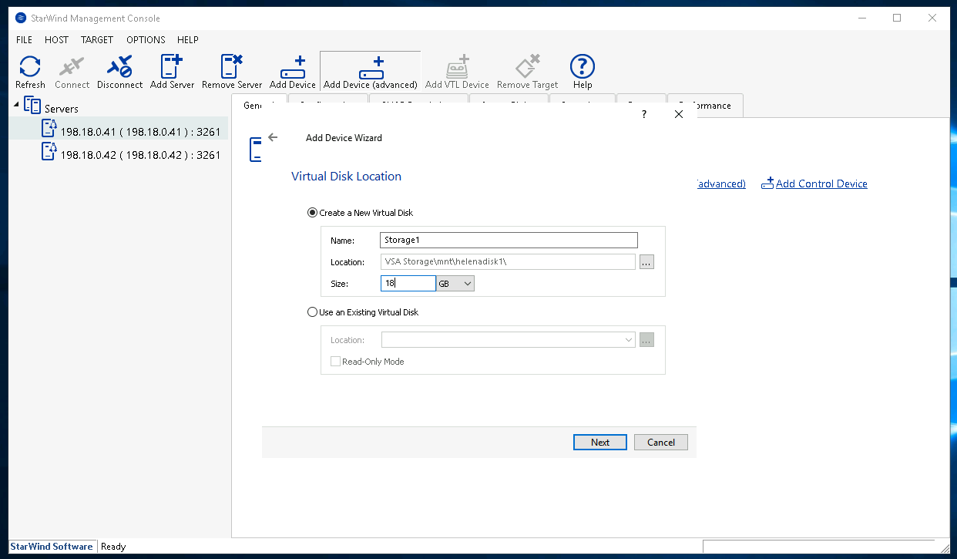Select Use an Existing Virtual Disk option
Screen dimensions: 957x559
tap(312, 312)
